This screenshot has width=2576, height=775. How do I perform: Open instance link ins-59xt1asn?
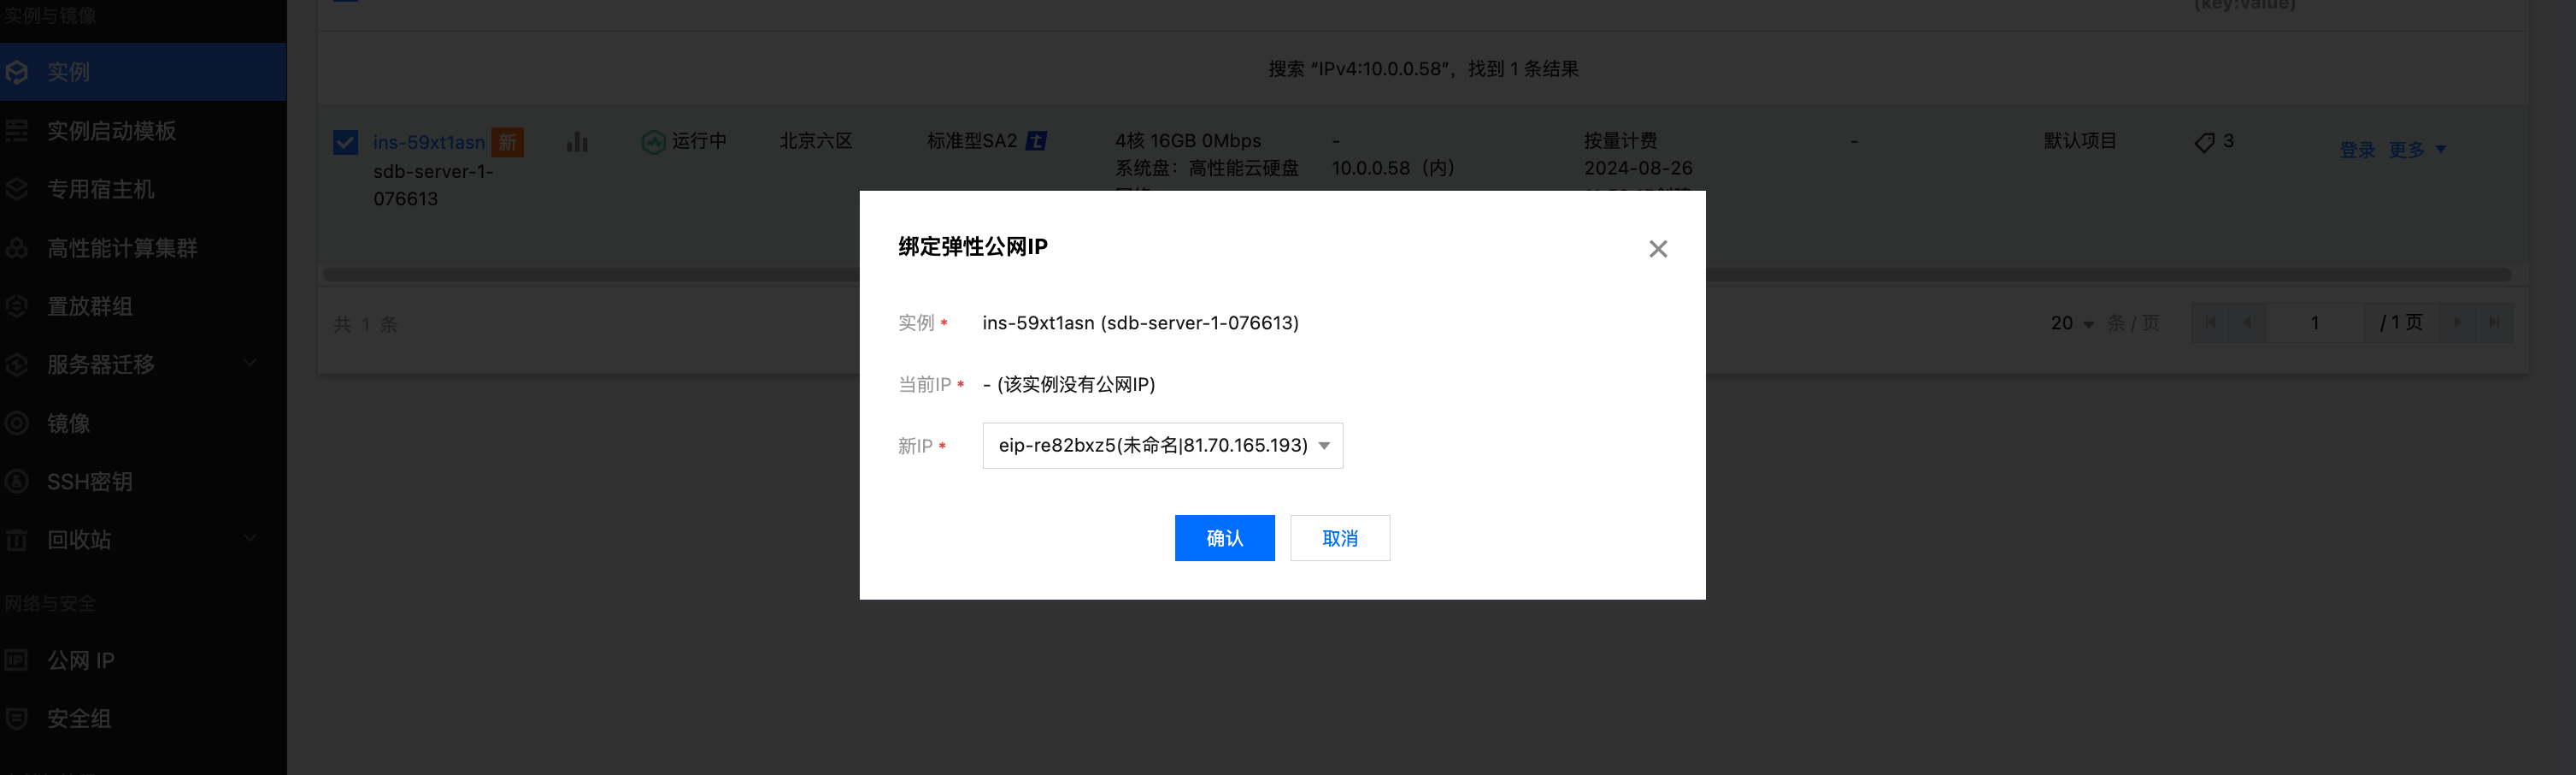point(429,142)
